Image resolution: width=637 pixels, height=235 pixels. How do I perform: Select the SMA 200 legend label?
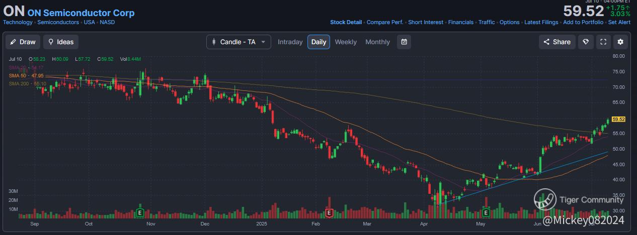pyautogui.click(x=28, y=83)
